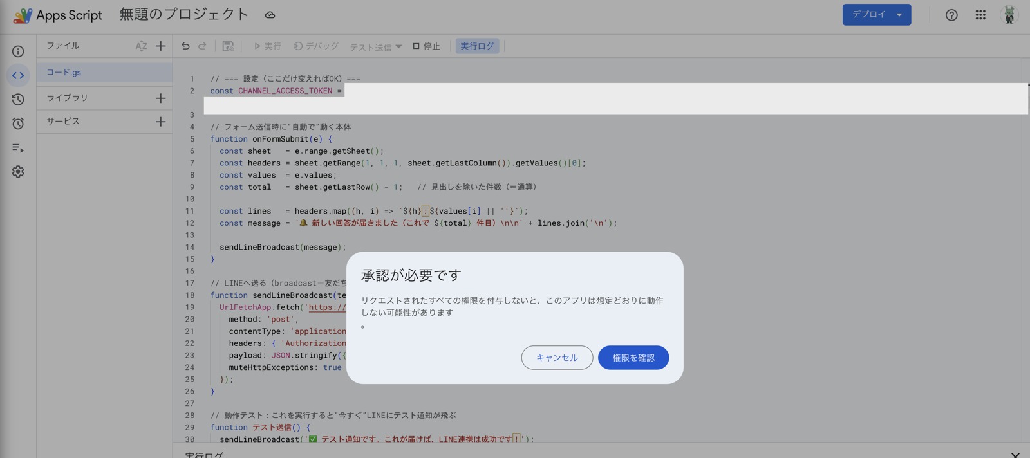The height and width of the screenshot is (458, 1030).
Task: Click the ライブラリ section label
Action: tap(67, 98)
